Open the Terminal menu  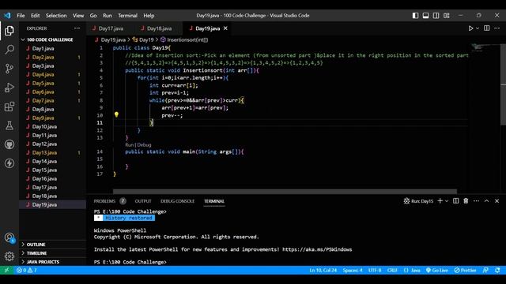(127, 16)
